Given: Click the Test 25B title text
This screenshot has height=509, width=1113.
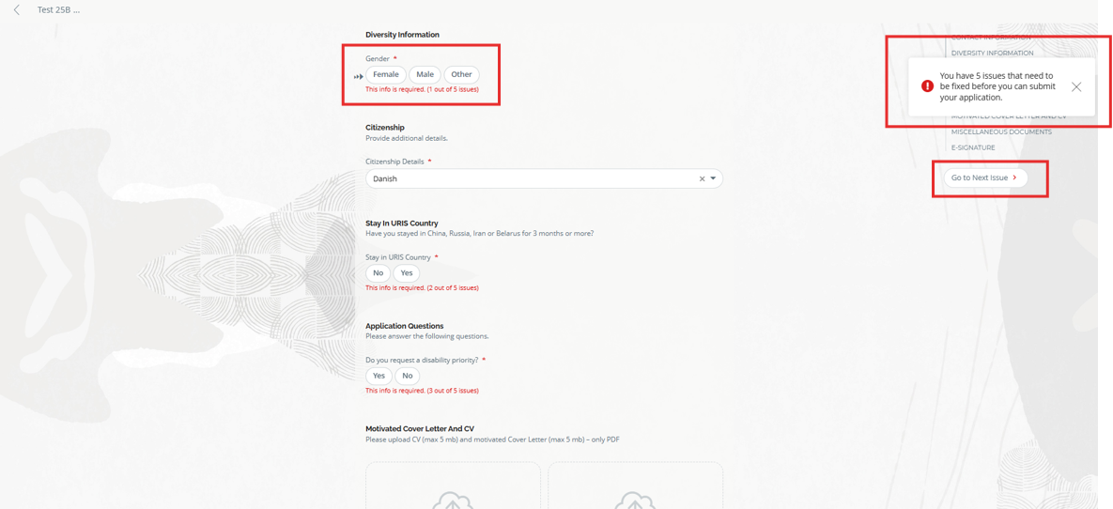Looking at the screenshot, I should click(x=58, y=10).
